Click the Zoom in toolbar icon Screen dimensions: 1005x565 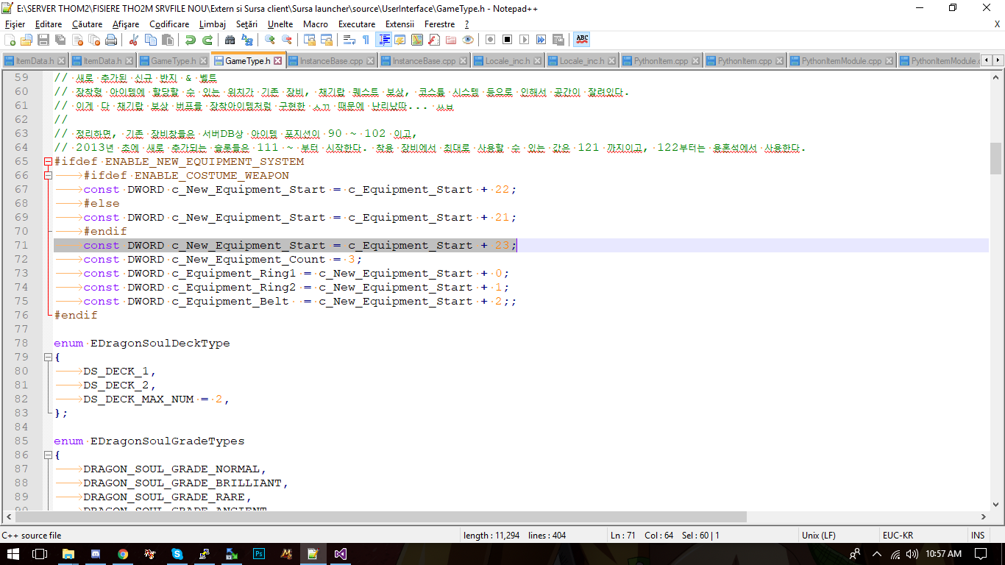[x=270, y=40]
